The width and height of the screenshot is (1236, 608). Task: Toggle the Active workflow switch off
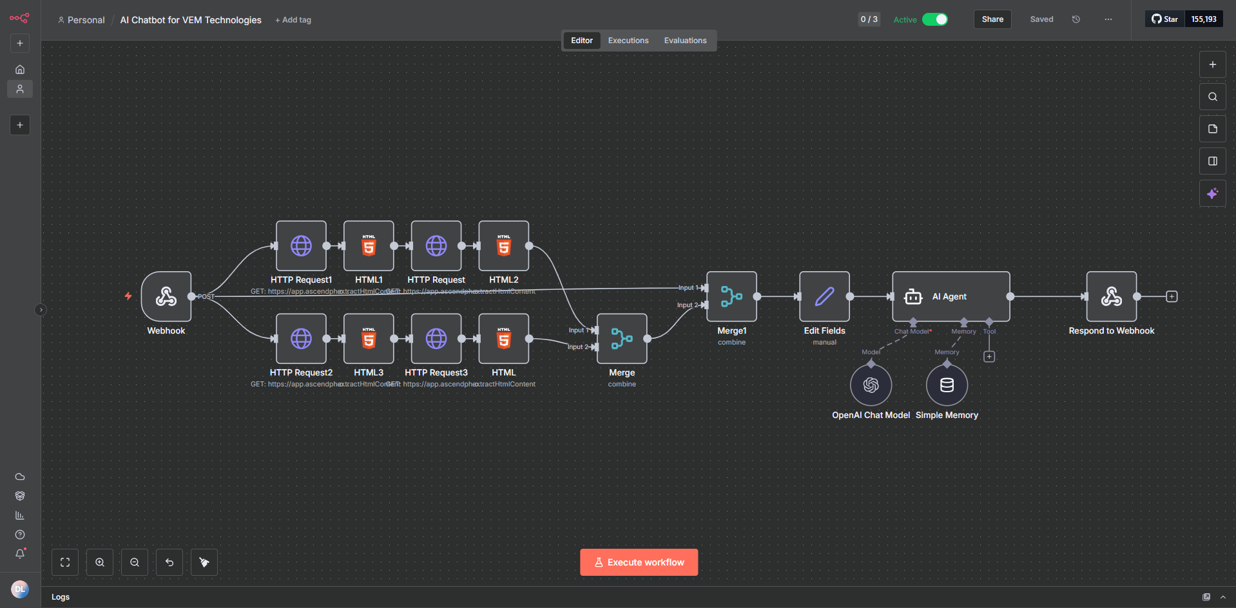(x=935, y=19)
